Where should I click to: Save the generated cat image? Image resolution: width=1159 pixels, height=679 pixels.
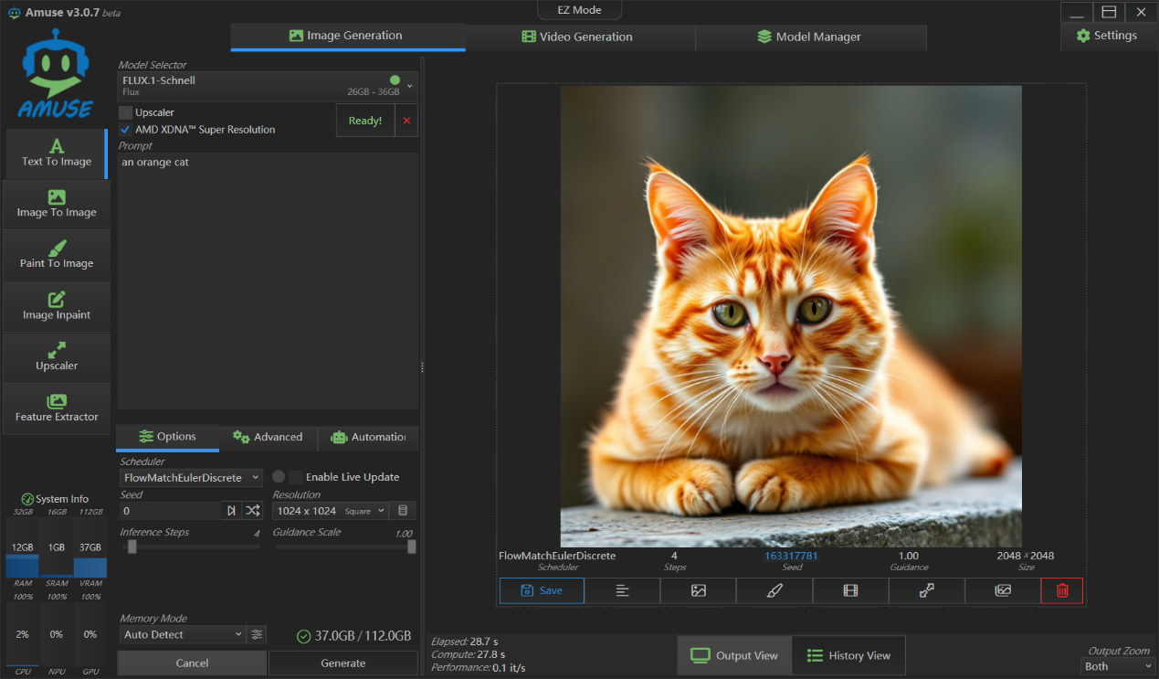(542, 590)
